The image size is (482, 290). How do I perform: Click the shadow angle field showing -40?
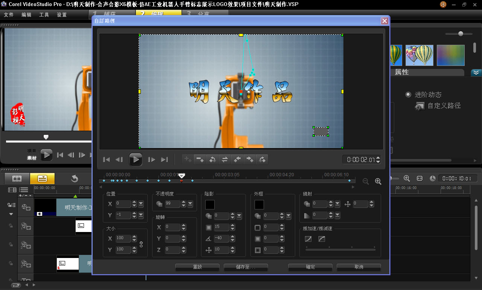pyautogui.click(x=222, y=238)
